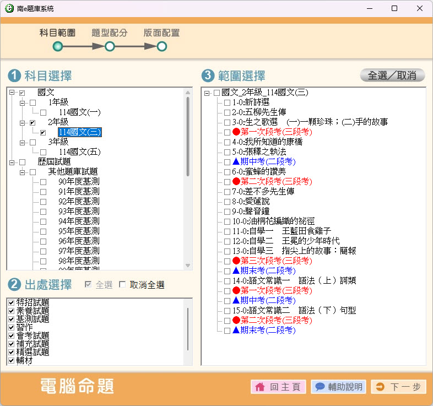Open the 版面配置 step tab
This screenshot has width=433, height=406.
[162, 33]
